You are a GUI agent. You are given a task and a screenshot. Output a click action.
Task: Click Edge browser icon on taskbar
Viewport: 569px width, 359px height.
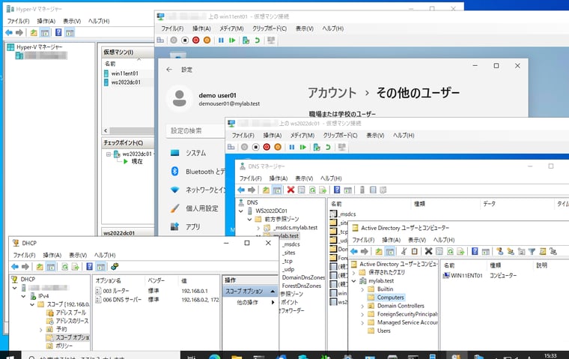coord(214,357)
